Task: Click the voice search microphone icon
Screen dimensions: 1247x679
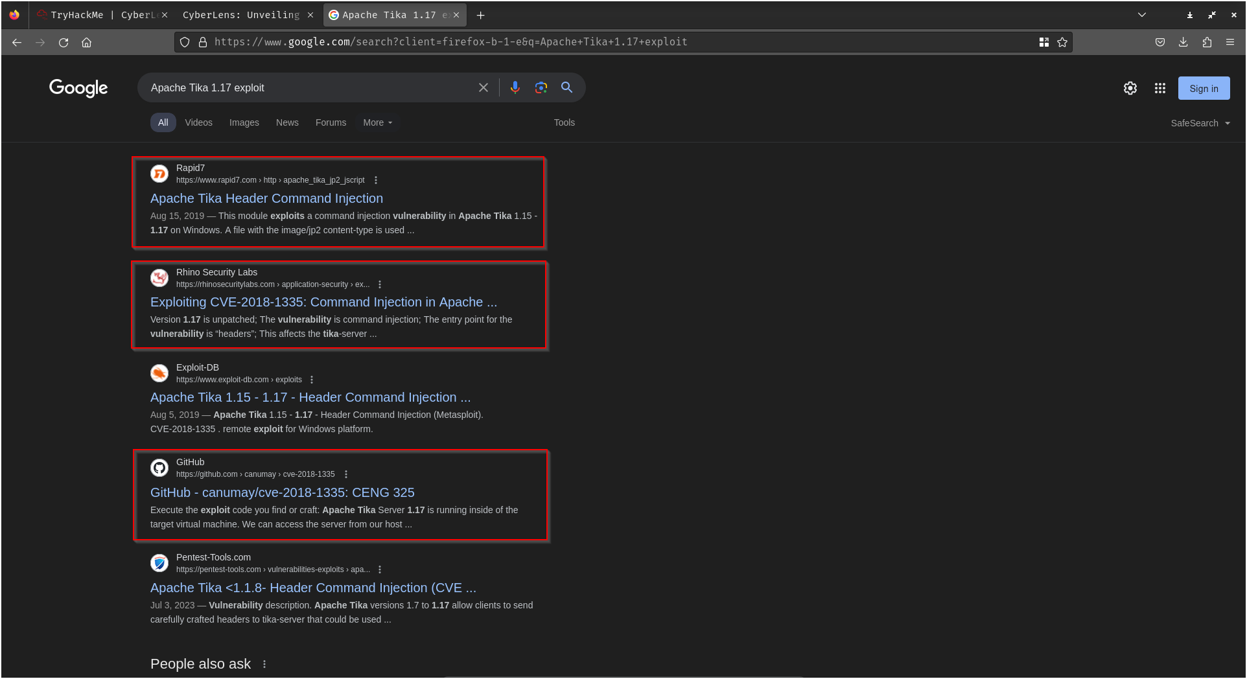Action: pyautogui.click(x=515, y=87)
